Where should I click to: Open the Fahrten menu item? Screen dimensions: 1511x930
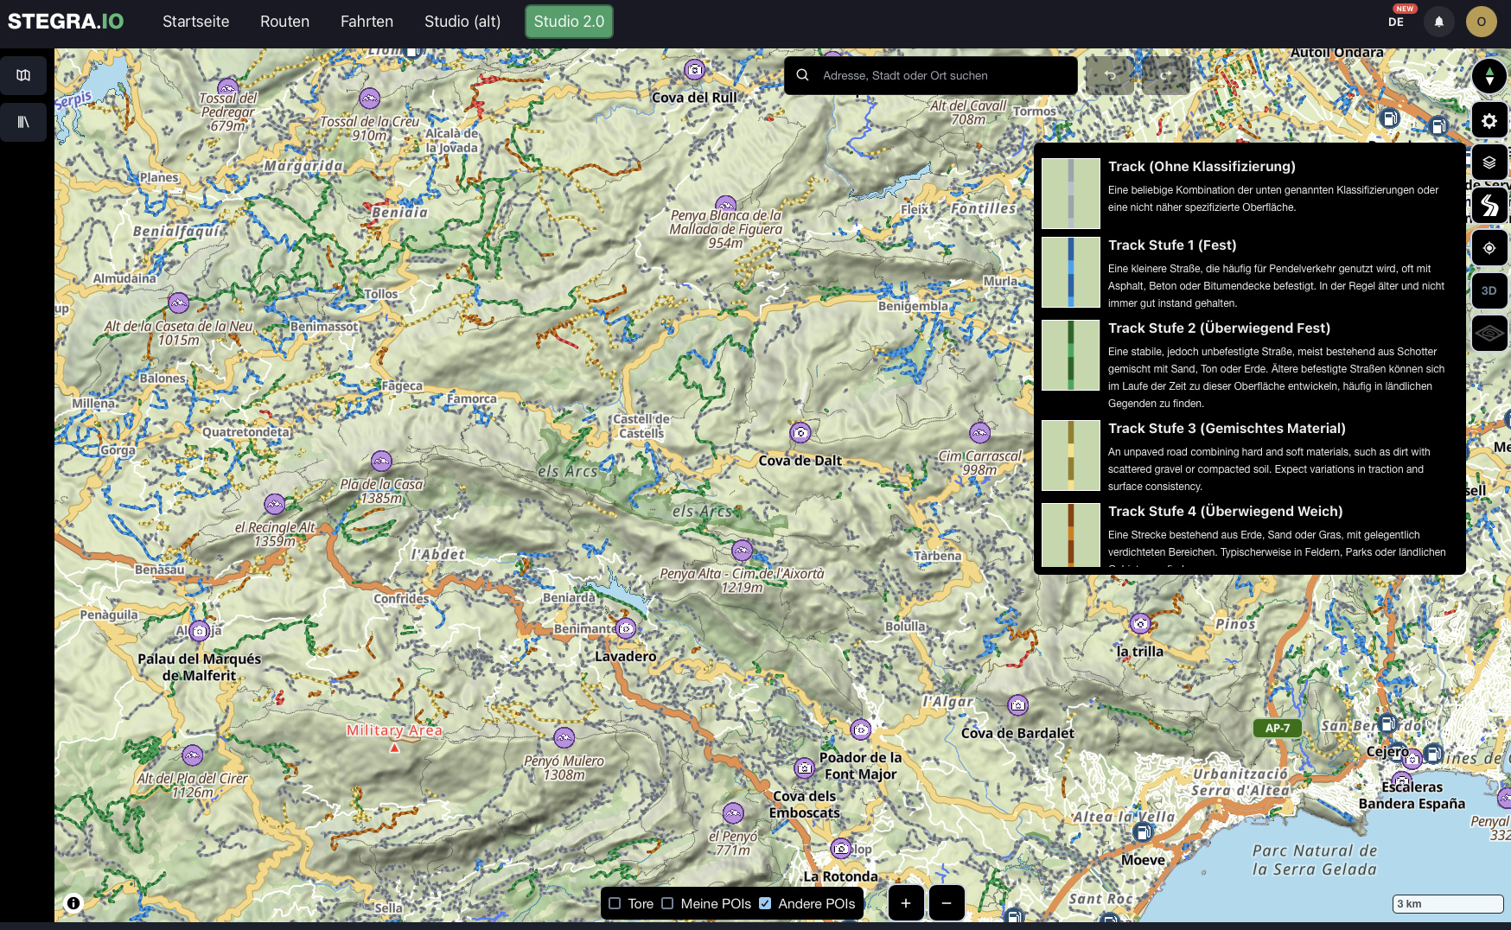367,22
